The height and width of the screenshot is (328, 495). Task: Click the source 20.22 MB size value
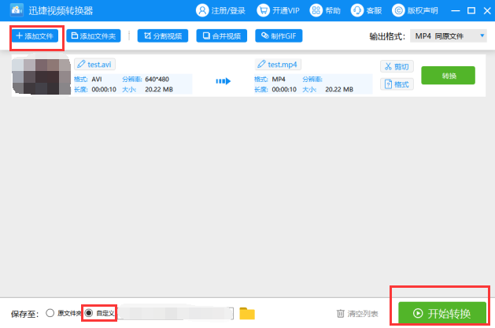click(159, 90)
